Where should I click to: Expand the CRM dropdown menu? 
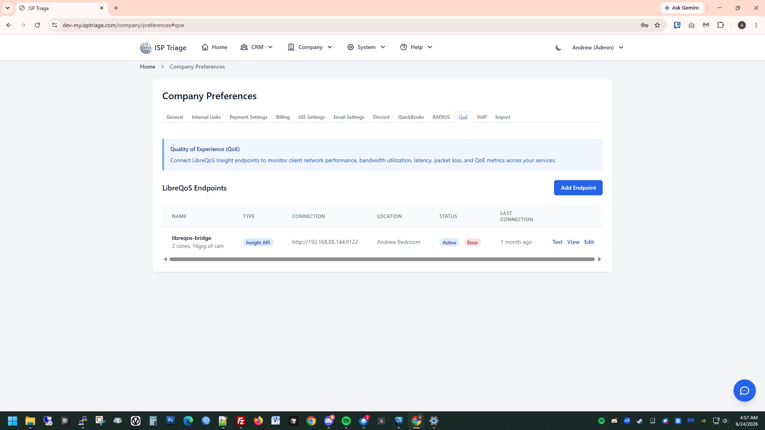(x=256, y=47)
